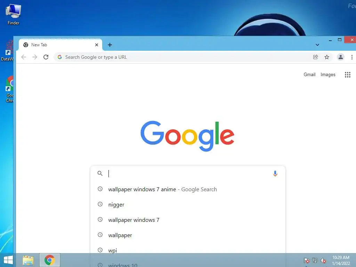Viewport: 356px width, 267px height.
Task: Click the Chrome taskbar icon
Action: pos(49,260)
